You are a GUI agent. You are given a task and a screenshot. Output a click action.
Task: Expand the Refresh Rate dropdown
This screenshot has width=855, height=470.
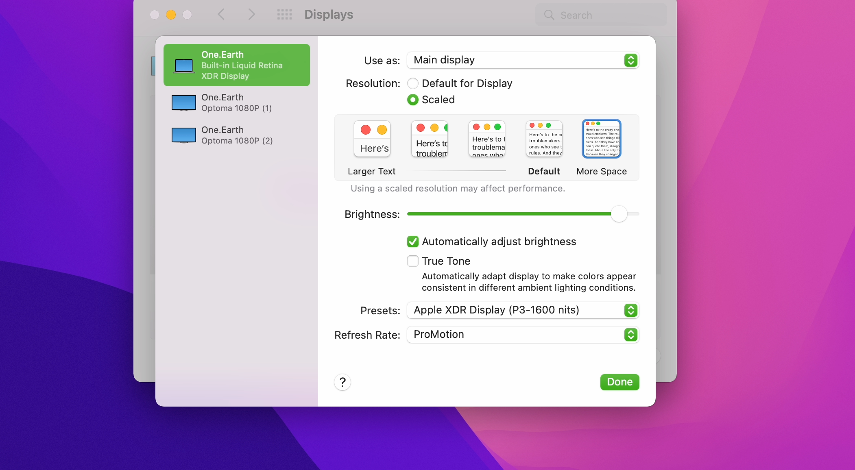click(x=523, y=335)
